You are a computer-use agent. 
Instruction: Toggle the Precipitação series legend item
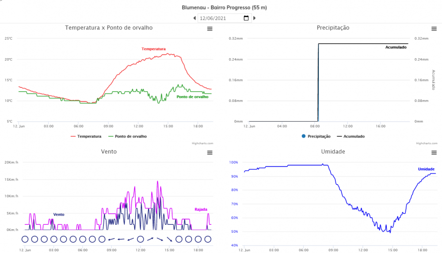(316, 136)
